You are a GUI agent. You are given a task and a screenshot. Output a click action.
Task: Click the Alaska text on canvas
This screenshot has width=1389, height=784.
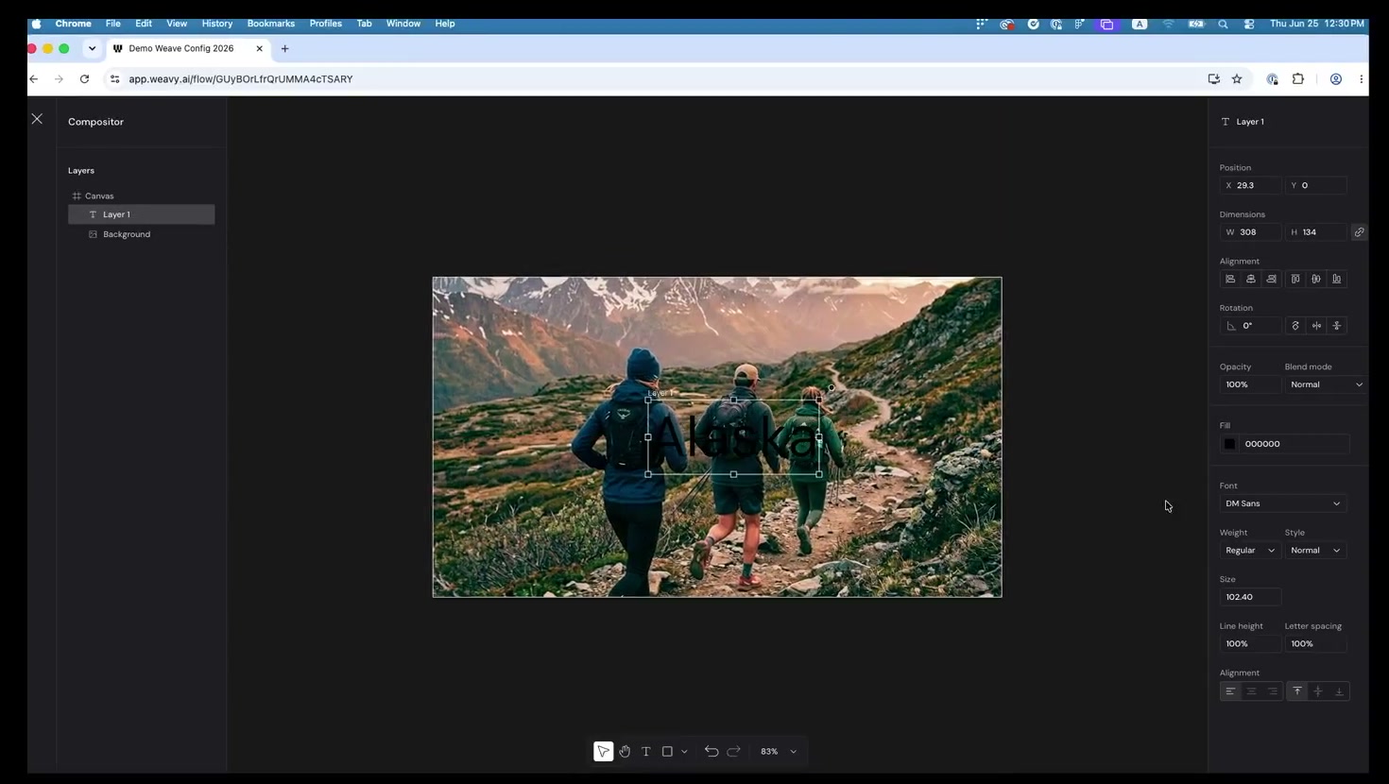[x=734, y=437]
